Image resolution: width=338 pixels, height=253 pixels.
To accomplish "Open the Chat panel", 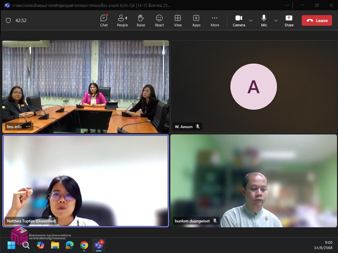I will click(104, 20).
